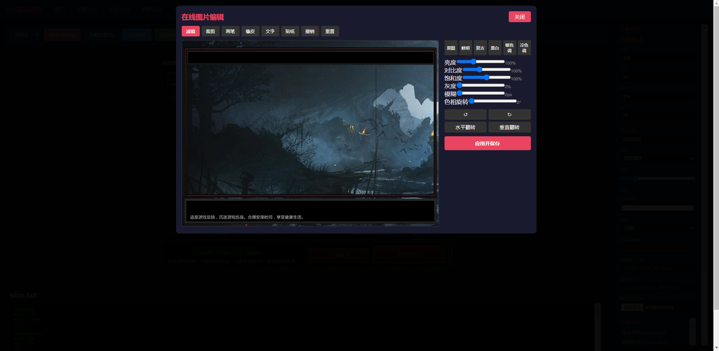Apply the 黑白 black-and-white preset
This screenshot has width=719, height=351.
point(495,48)
